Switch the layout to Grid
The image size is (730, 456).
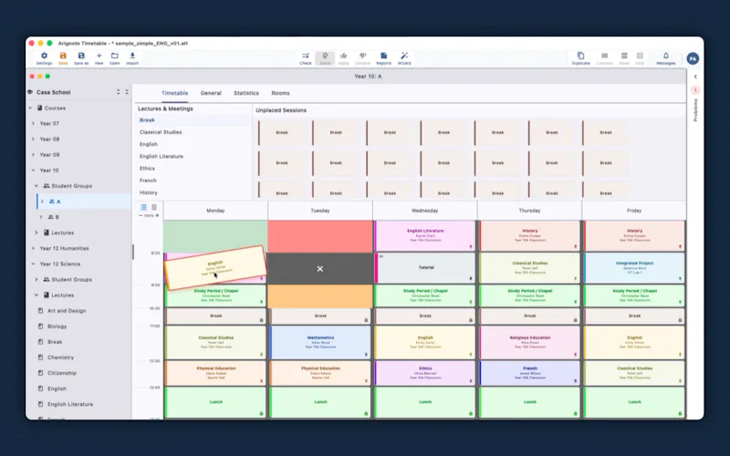pos(640,58)
